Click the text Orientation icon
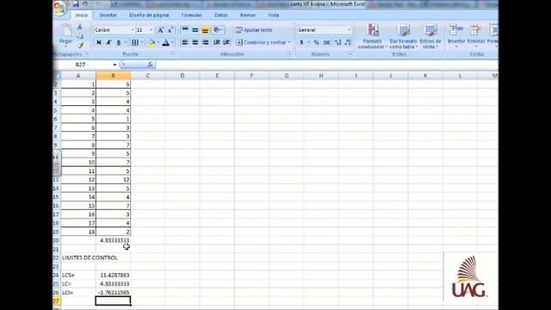This screenshot has height=310, width=551. point(218,30)
